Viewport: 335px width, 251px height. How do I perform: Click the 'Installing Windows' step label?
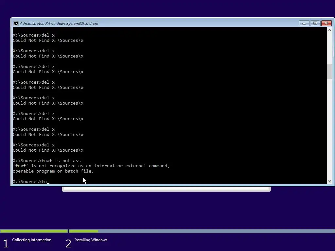click(91, 240)
